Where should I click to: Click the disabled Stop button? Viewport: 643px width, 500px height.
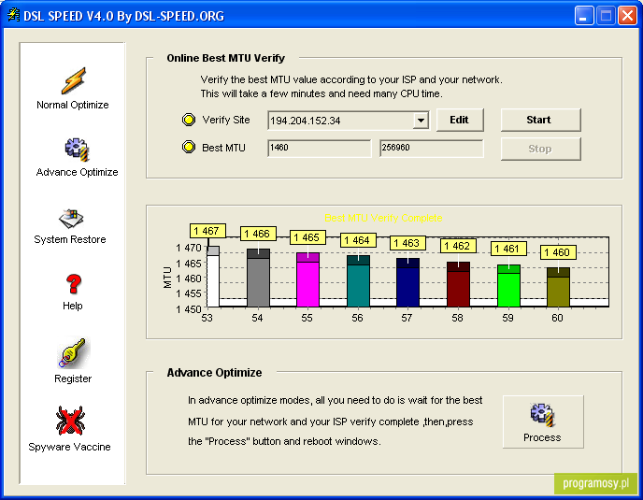point(540,149)
